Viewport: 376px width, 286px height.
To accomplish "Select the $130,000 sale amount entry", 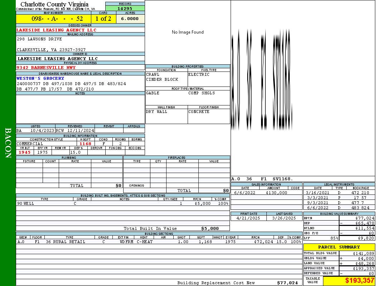I will 276,193.
